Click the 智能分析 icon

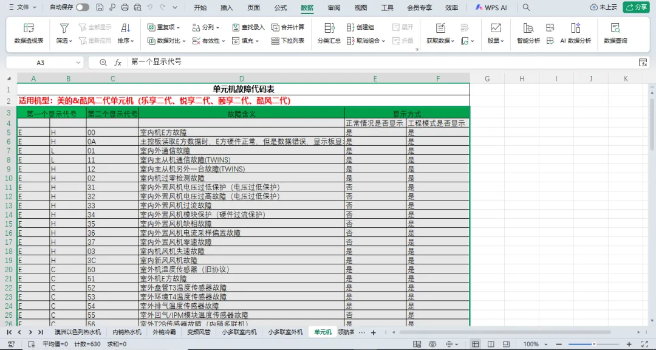click(528, 29)
